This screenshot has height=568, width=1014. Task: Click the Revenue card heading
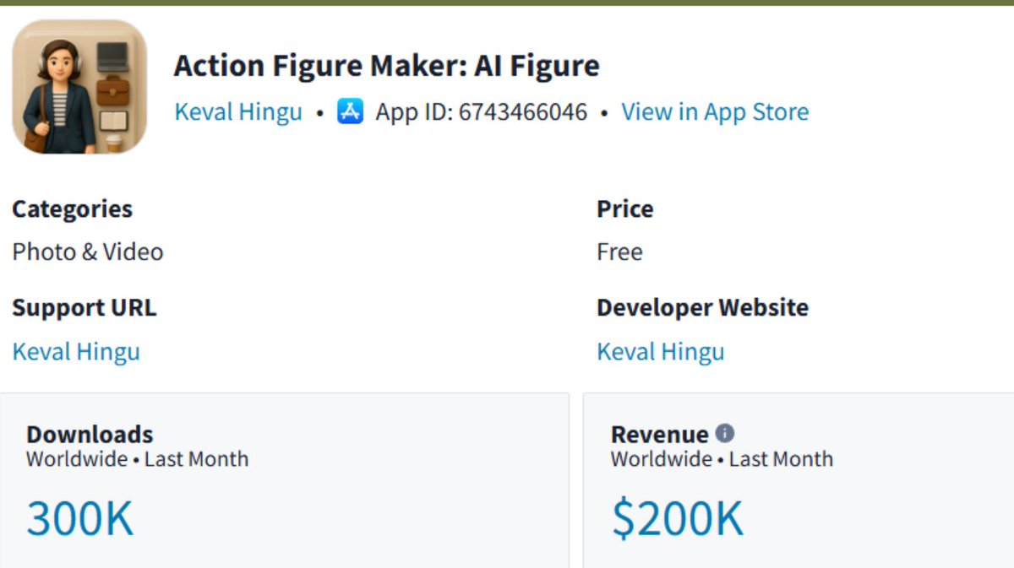pos(660,435)
